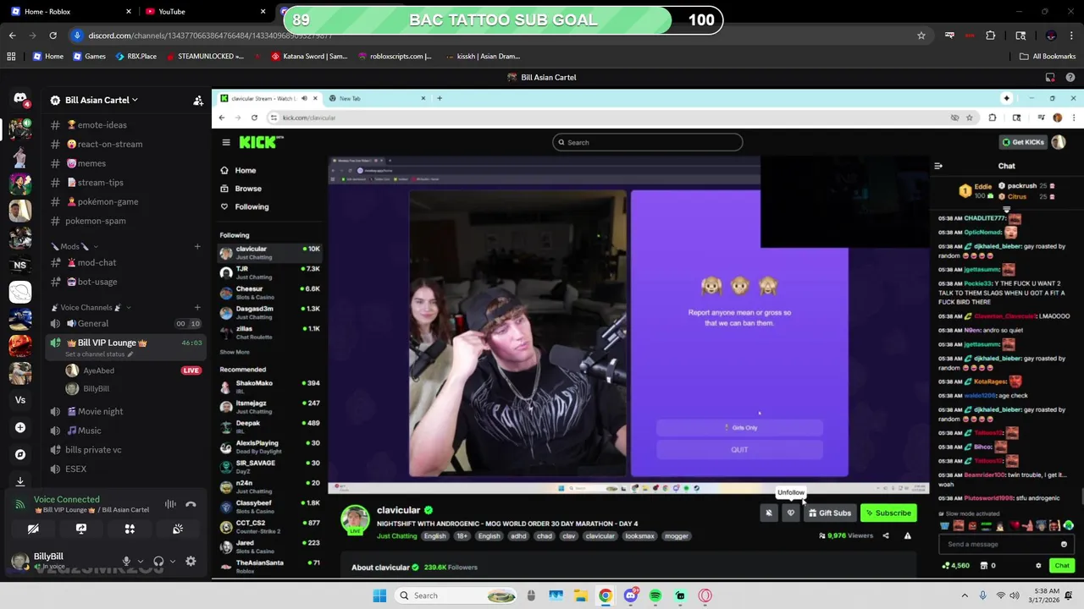Open soundboard in voice panel
This screenshot has height=609, width=1084.
pos(178,529)
